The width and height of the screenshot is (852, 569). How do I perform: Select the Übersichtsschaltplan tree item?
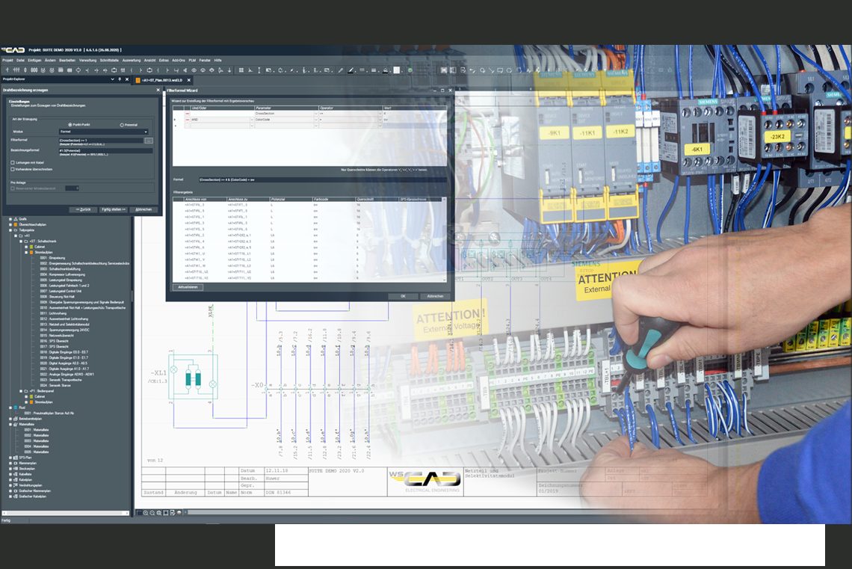click(33, 224)
